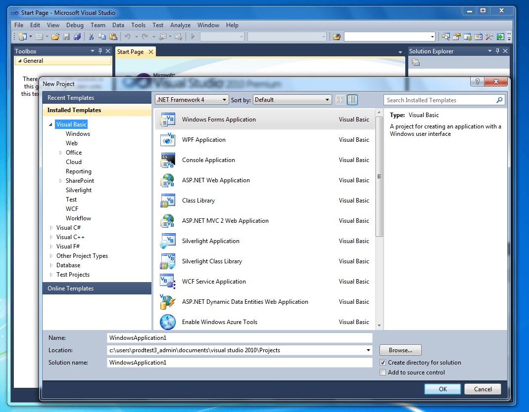529x412 pixels.
Task: Click the New Project toolbar icon
Action: coord(23,37)
